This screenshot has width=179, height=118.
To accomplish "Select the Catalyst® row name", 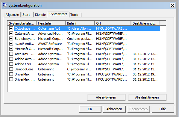I will pyautogui.click(x=24, y=34).
